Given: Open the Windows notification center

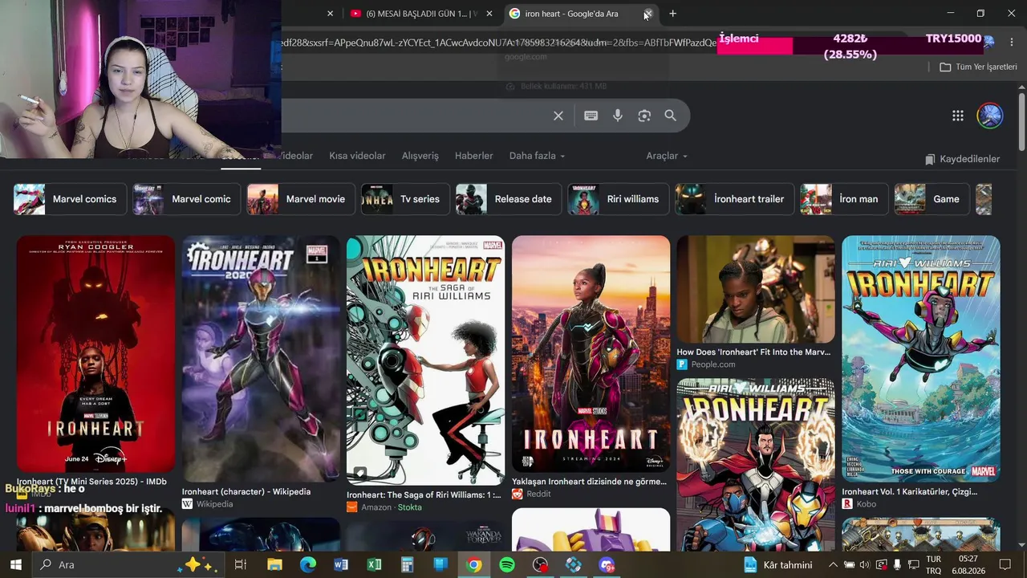Looking at the screenshot, I should pos(1005,564).
